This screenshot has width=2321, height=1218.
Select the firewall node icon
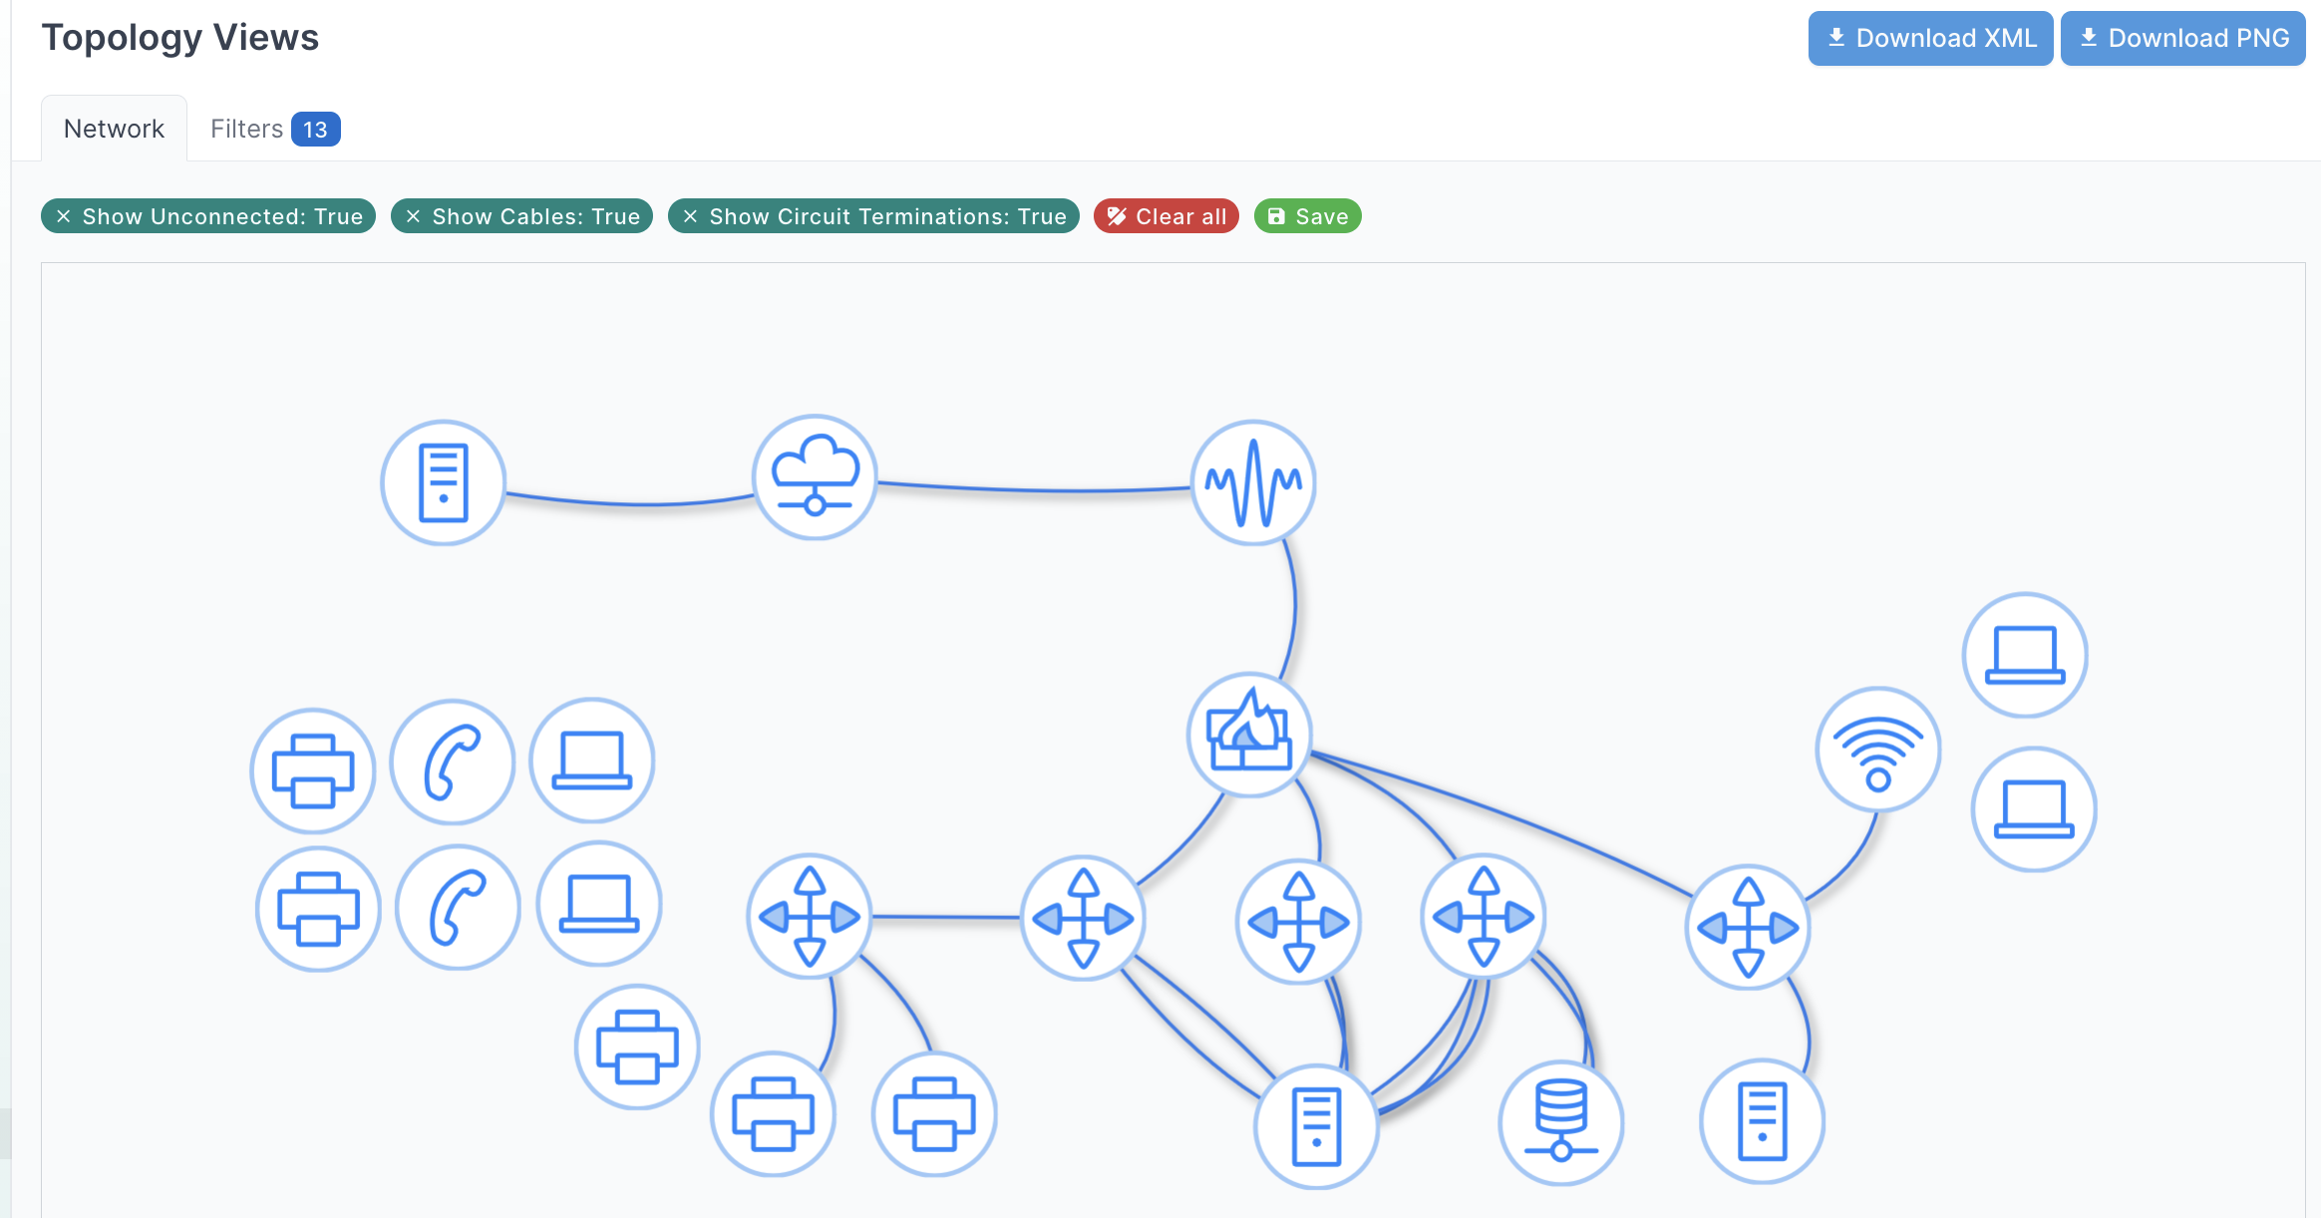coord(1249,736)
